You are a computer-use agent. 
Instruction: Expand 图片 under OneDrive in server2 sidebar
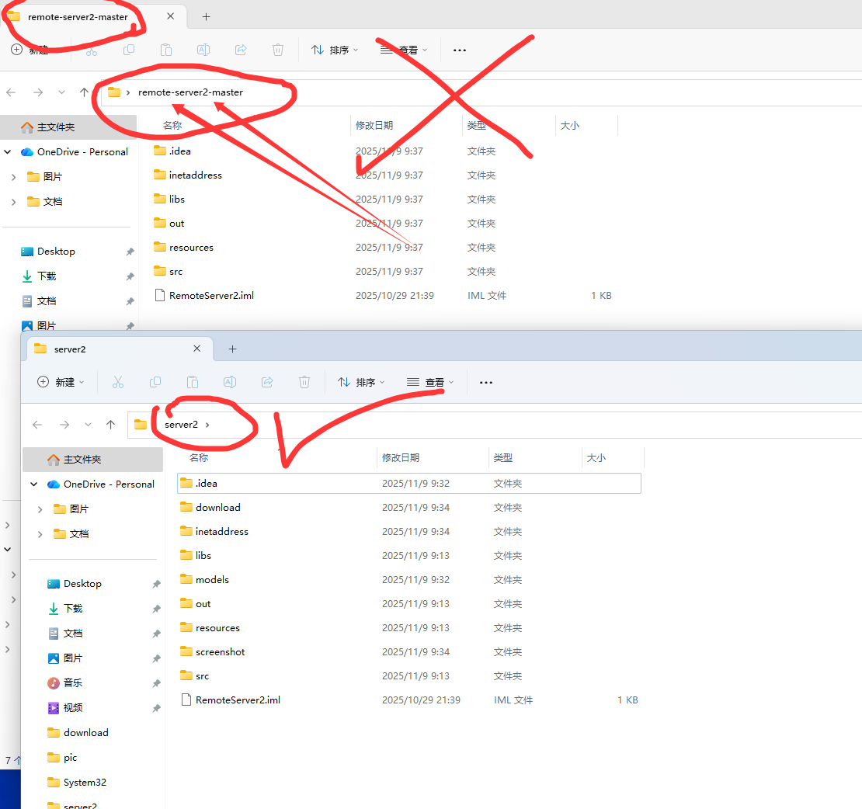(40, 509)
